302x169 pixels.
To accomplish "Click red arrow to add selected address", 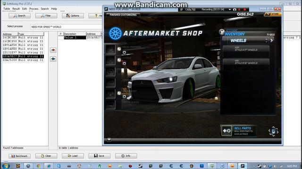I will point(53,50).
